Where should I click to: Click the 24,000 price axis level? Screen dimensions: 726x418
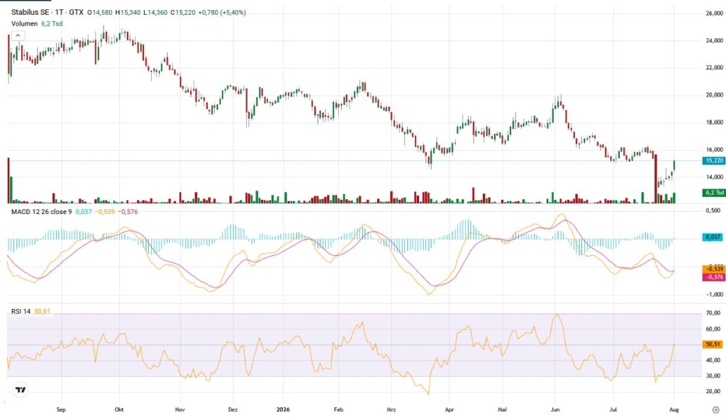[x=714, y=40]
